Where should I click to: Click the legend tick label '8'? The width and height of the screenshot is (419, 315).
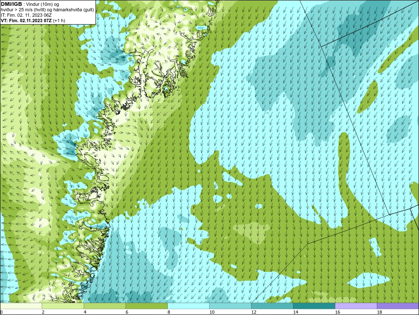168,312
